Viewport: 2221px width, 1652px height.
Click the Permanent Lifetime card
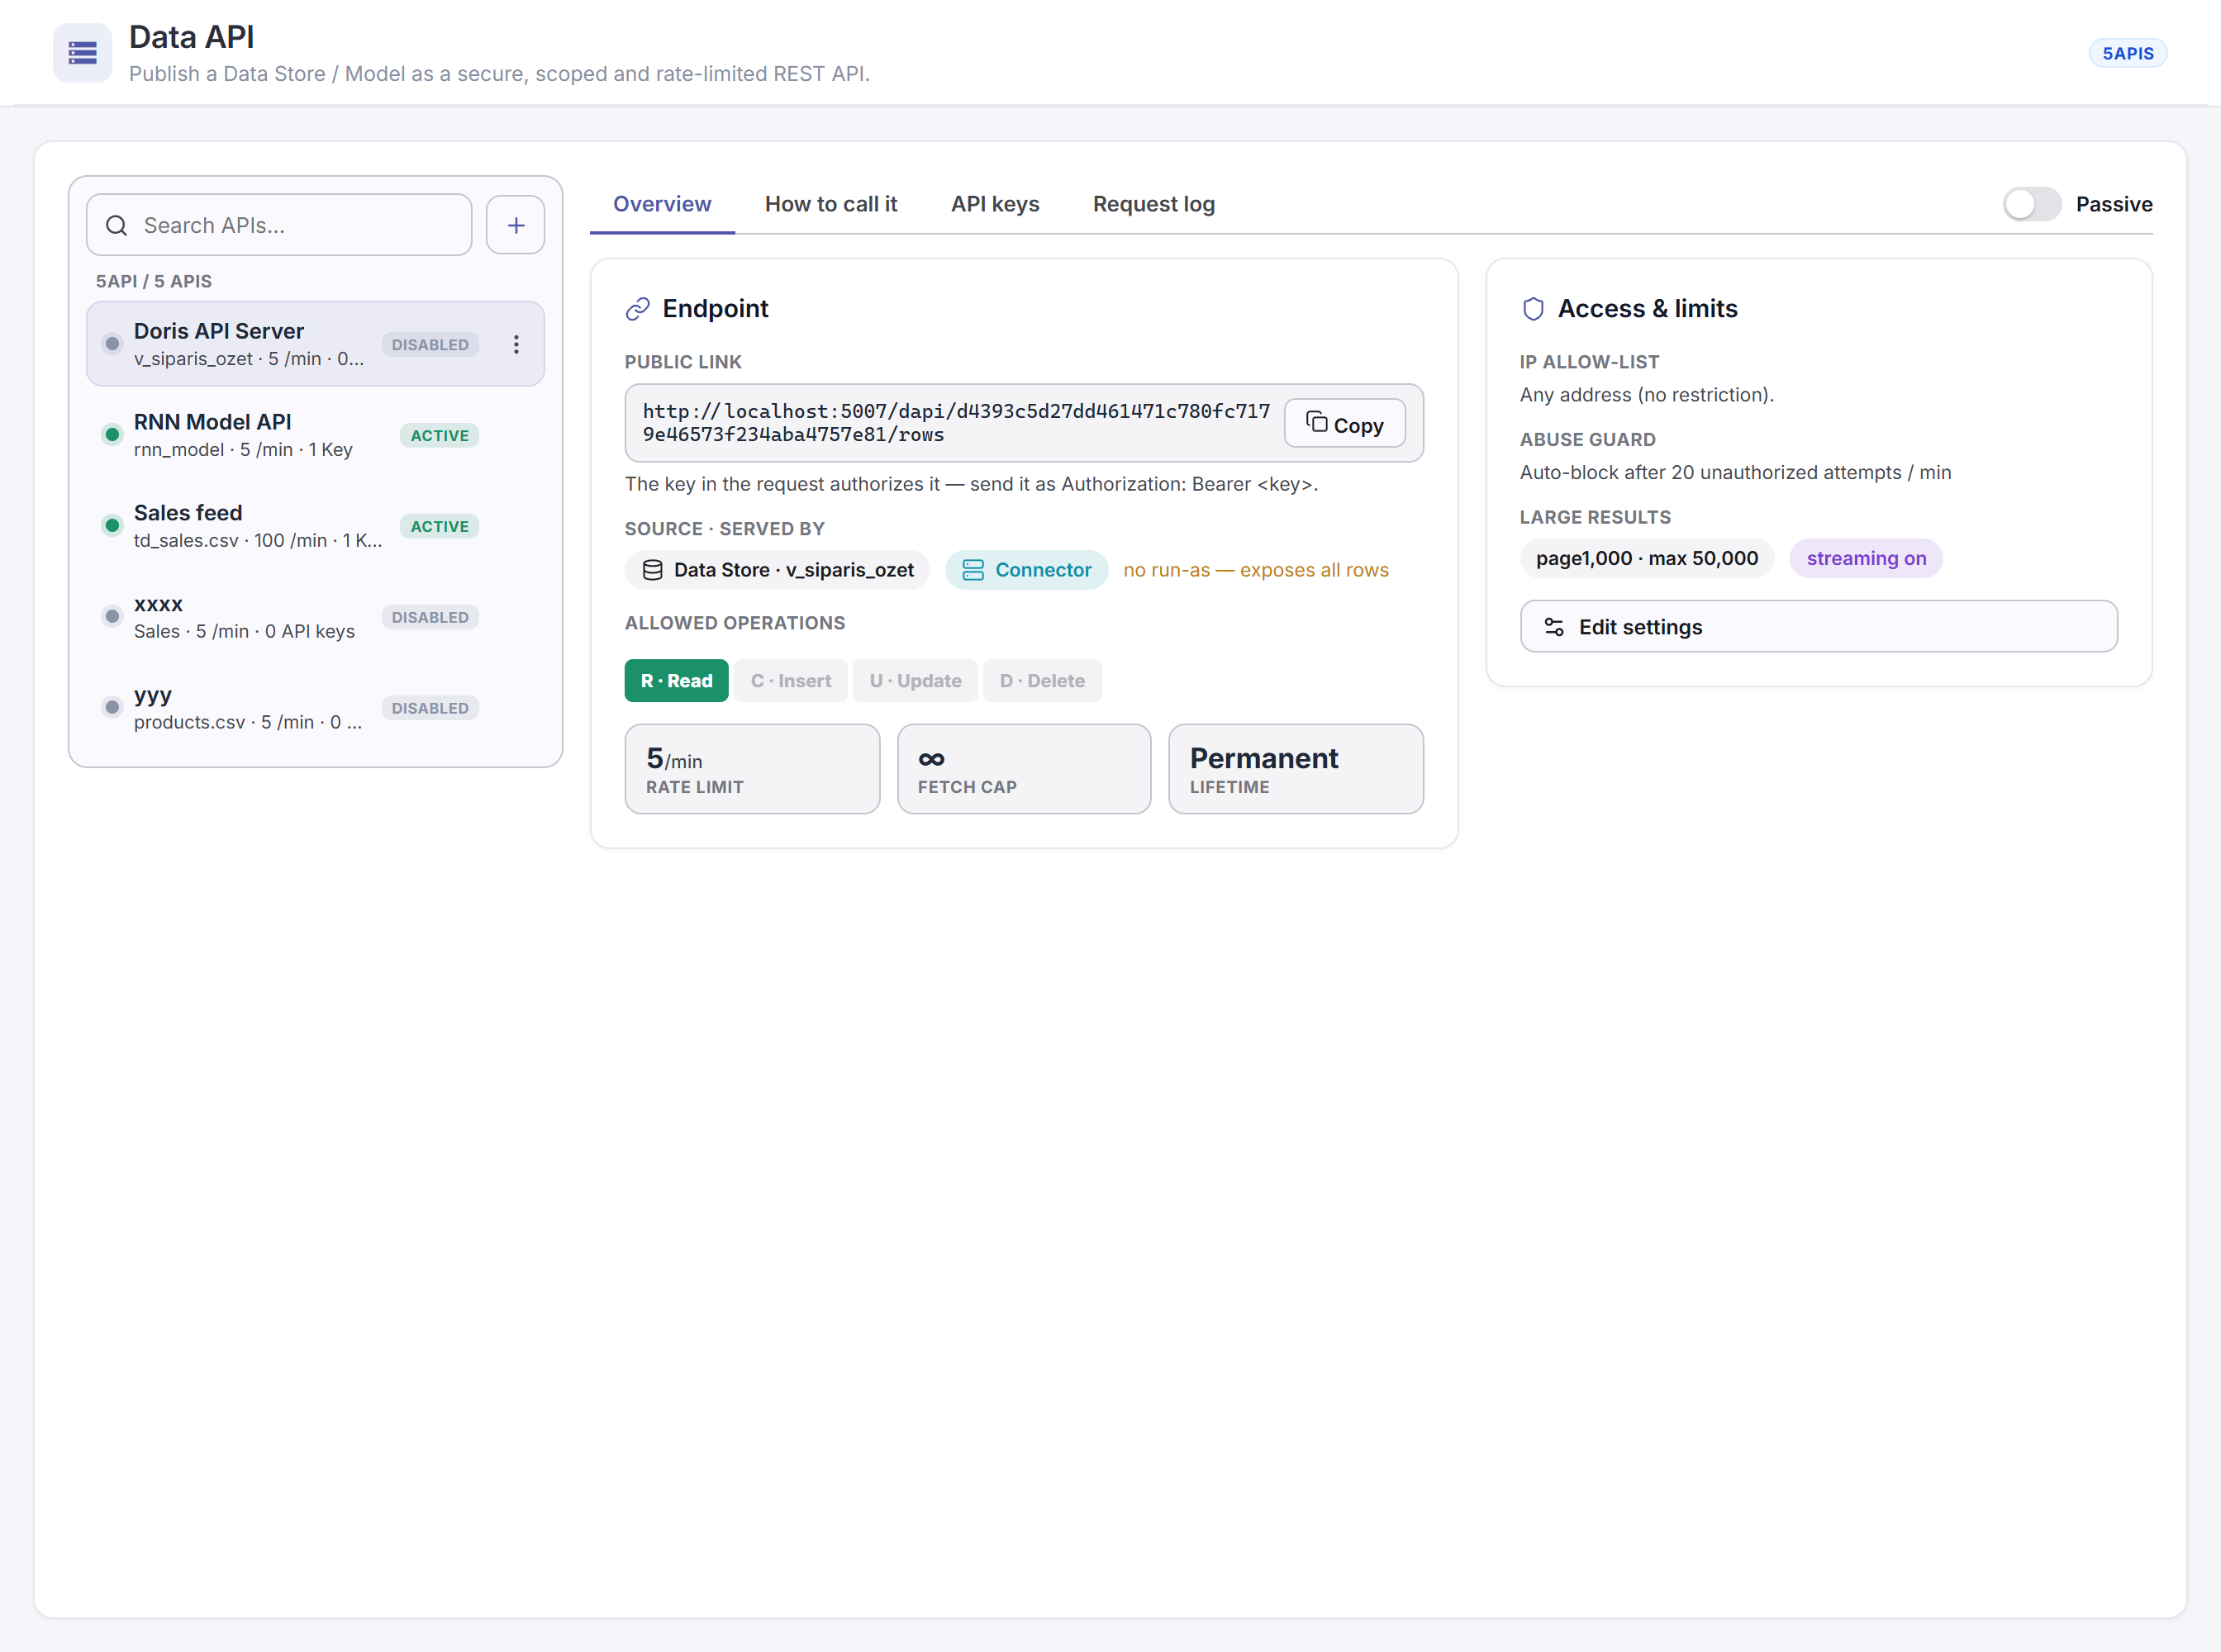[1296, 769]
